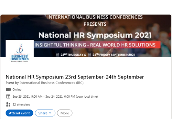Open the Share dropdown
Image resolution: width=172 pixels, height=137 pixels.
click(45, 113)
